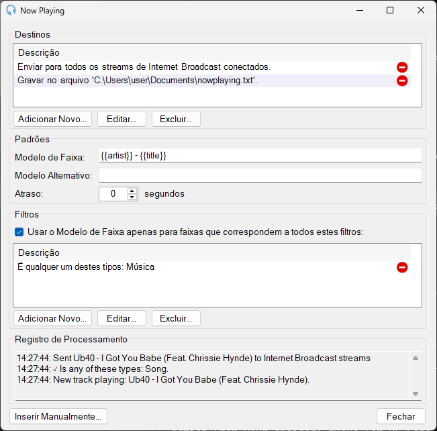Click Editar under Filtros list
Image resolution: width=437 pixels, height=431 pixels.
122,318
